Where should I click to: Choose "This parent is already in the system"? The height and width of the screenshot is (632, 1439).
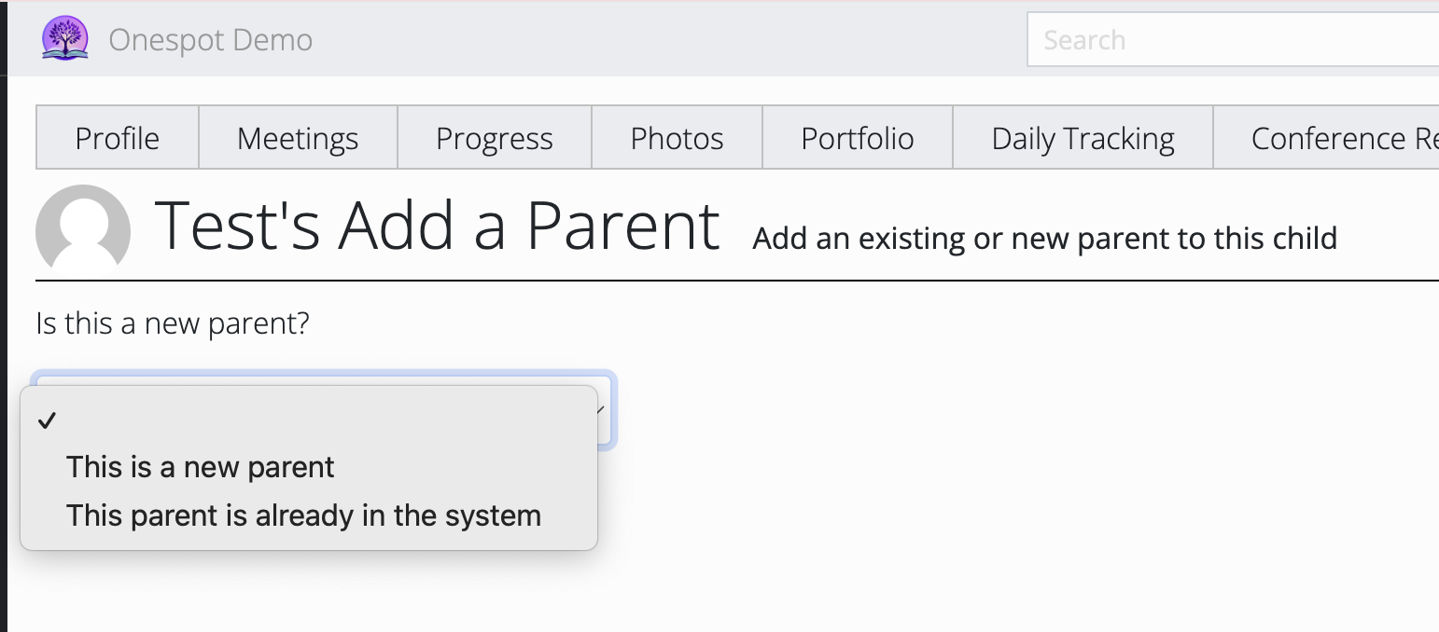(303, 515)
